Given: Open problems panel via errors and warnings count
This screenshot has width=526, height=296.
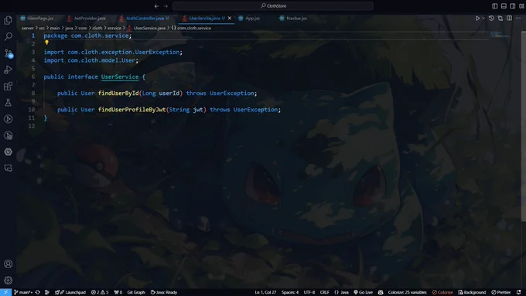Looking at the screenshot, I should (100, 292).
